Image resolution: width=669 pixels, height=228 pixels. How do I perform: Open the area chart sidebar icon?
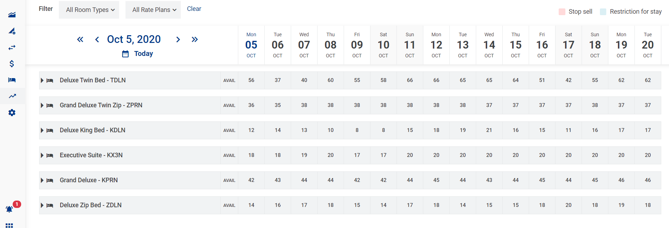tap(12, 15)
